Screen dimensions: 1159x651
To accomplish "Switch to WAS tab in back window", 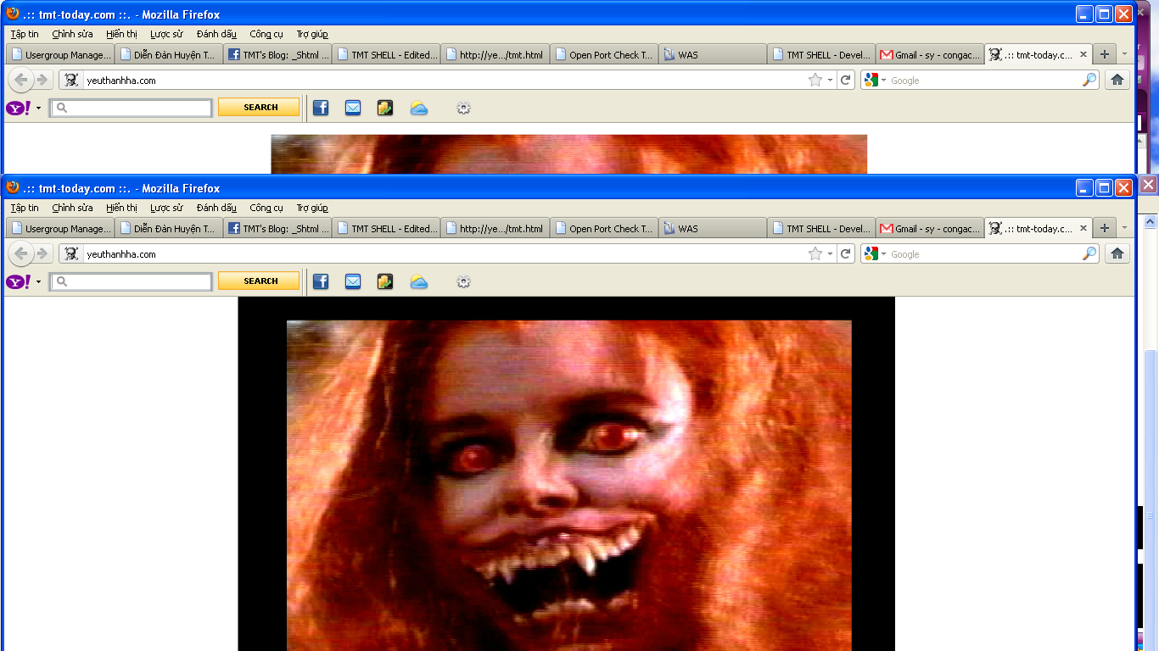I will pos(713,54).
